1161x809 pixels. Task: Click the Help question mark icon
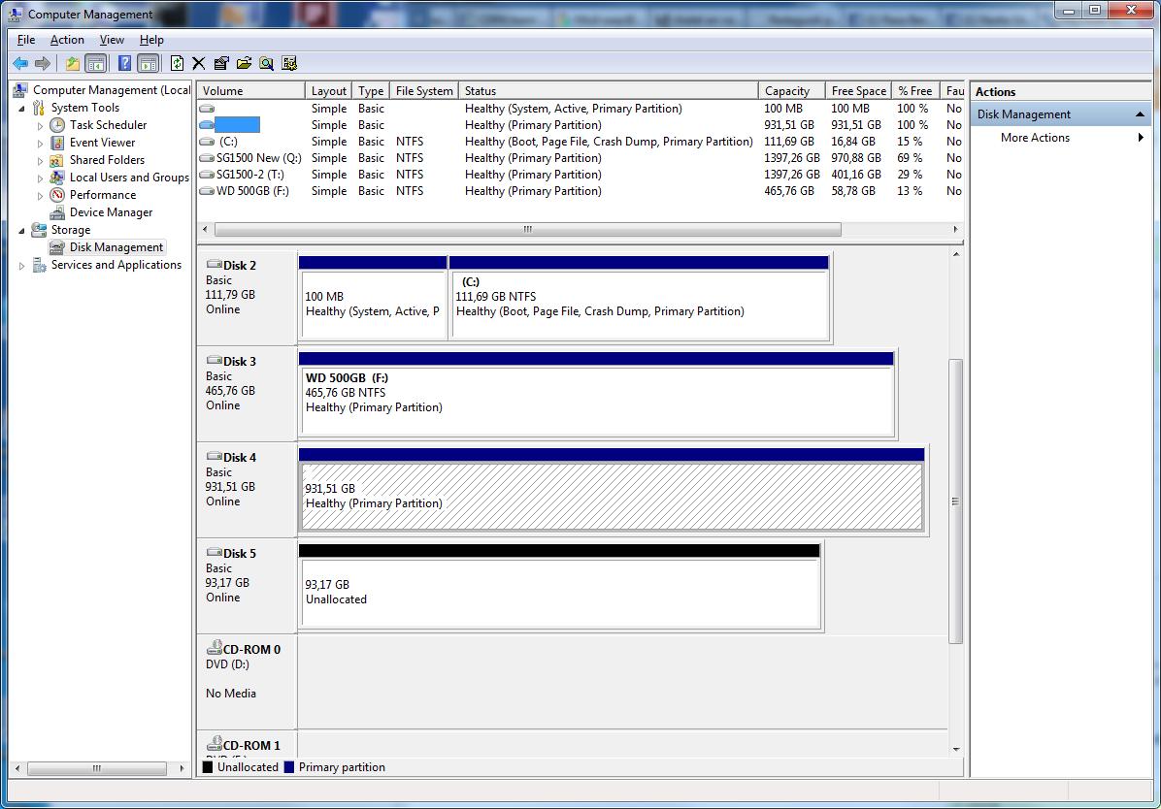[x=124, y=64]
